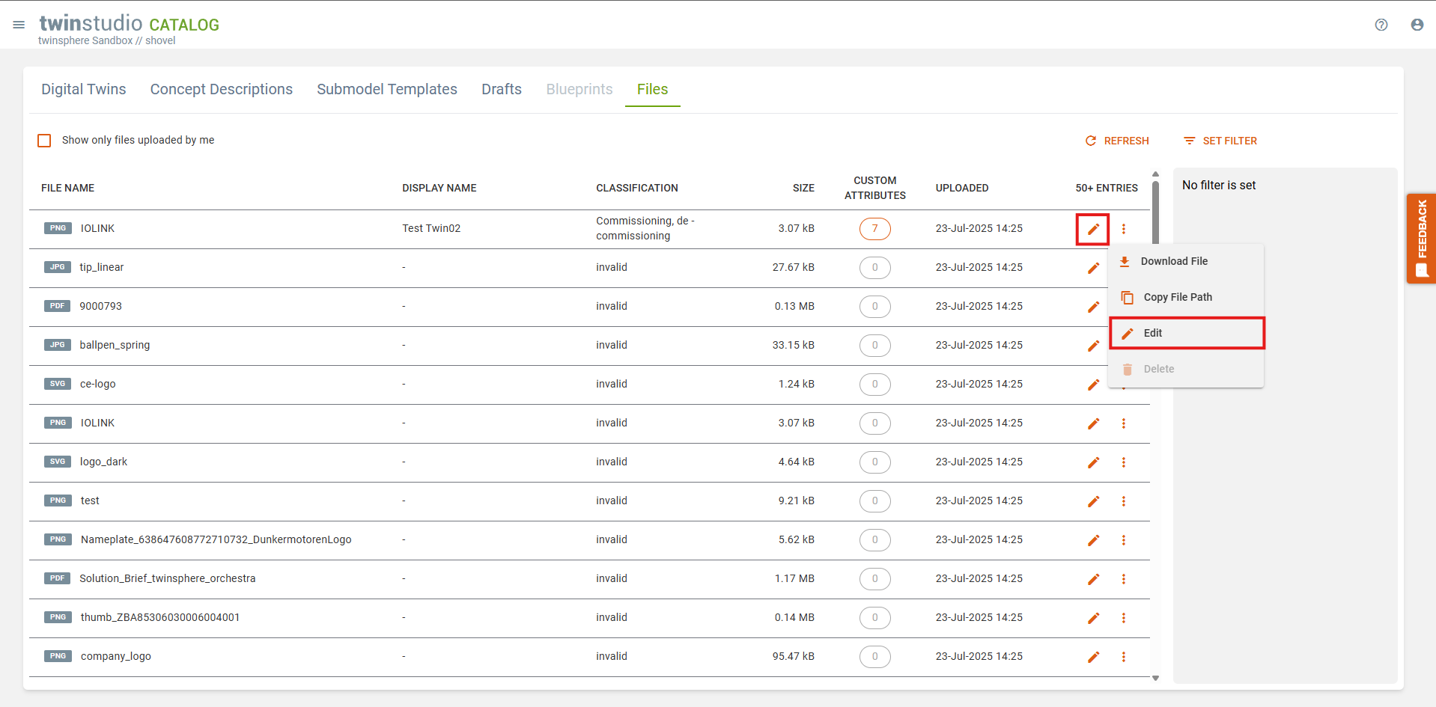Go to the Submodel Templates tab
Image resolution: width=1436 pixels, height=707 pixels.
pyautogui.click(x=386, y=89)
